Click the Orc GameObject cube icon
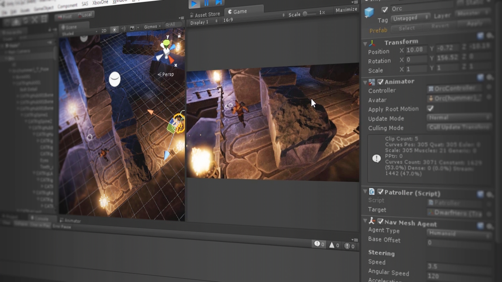Screen dimensions: 502x282 tap(369, 13)
